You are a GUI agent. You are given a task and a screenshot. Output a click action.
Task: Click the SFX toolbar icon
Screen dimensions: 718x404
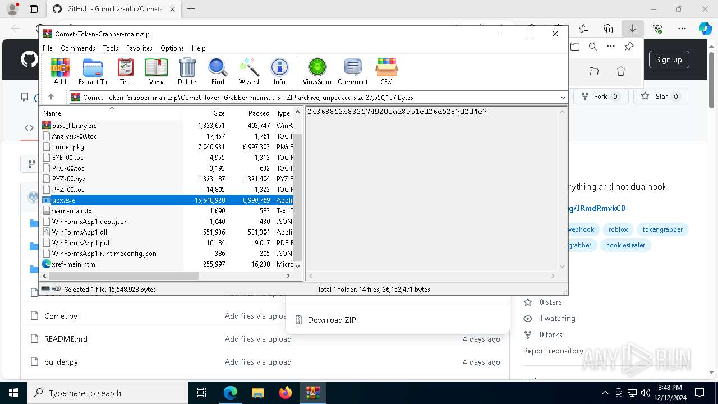tap(386, 71)
